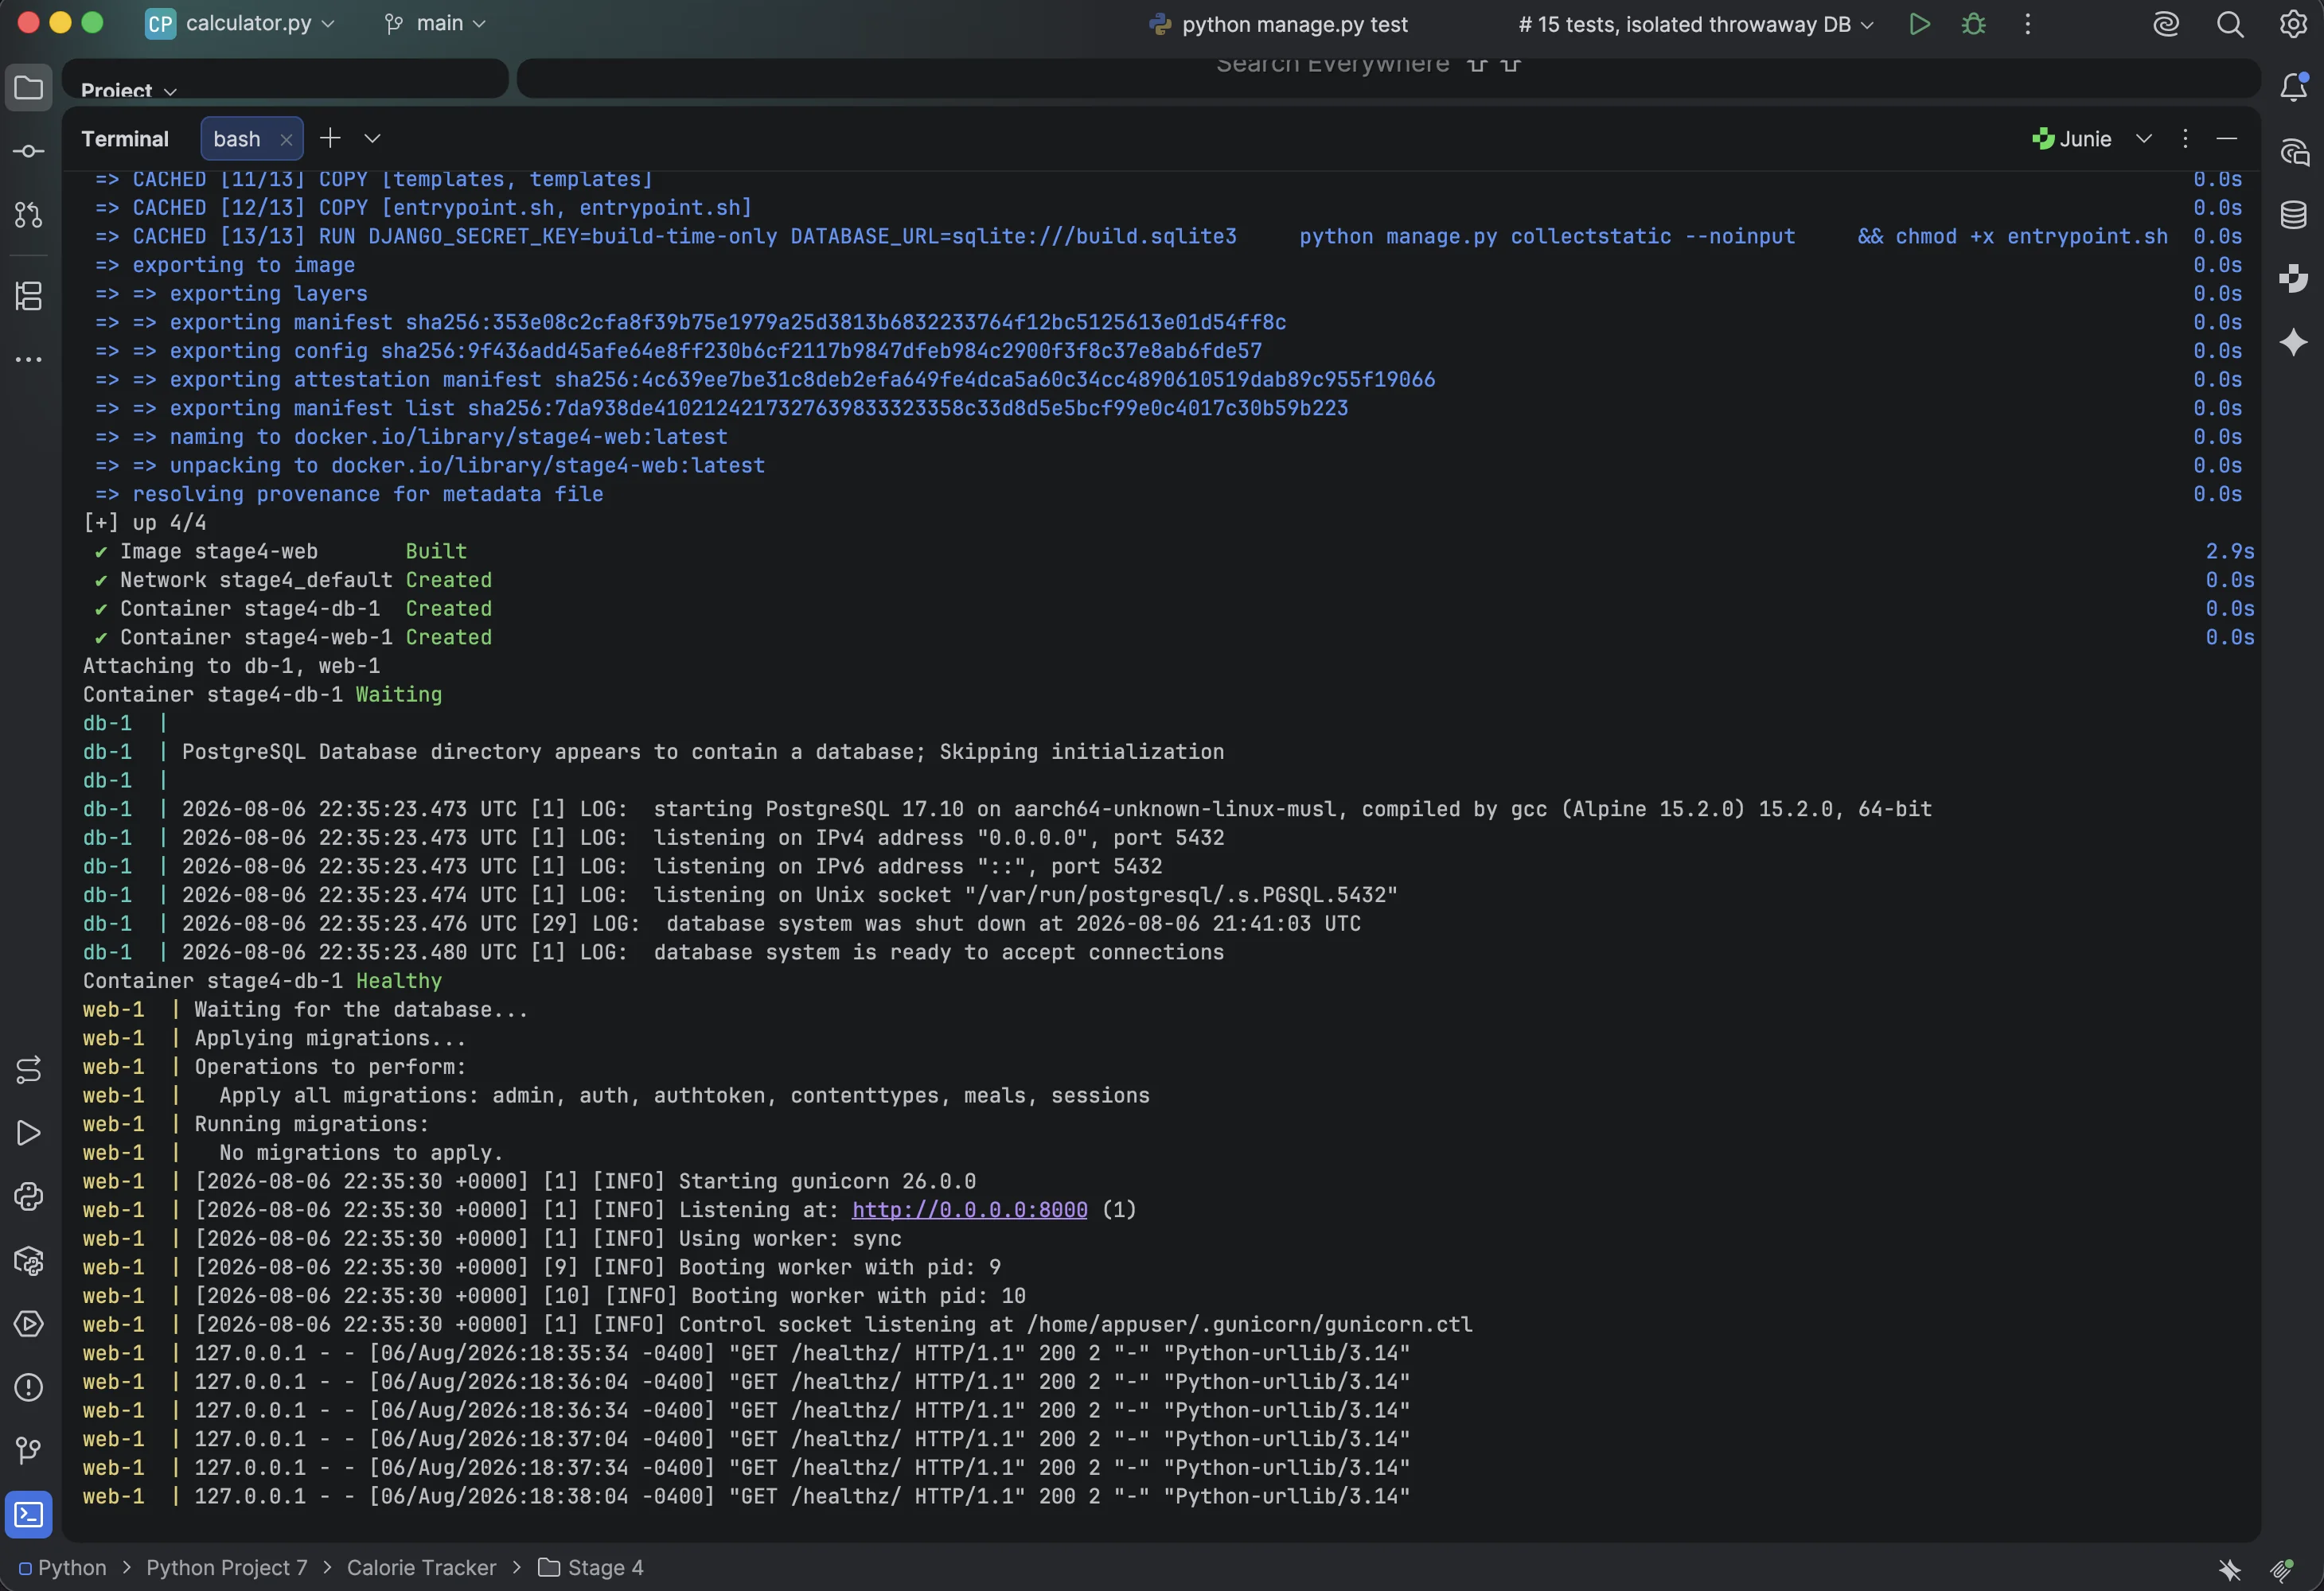
Task: Open the Pull Requests sidebar icon
Action: (28, 215)
